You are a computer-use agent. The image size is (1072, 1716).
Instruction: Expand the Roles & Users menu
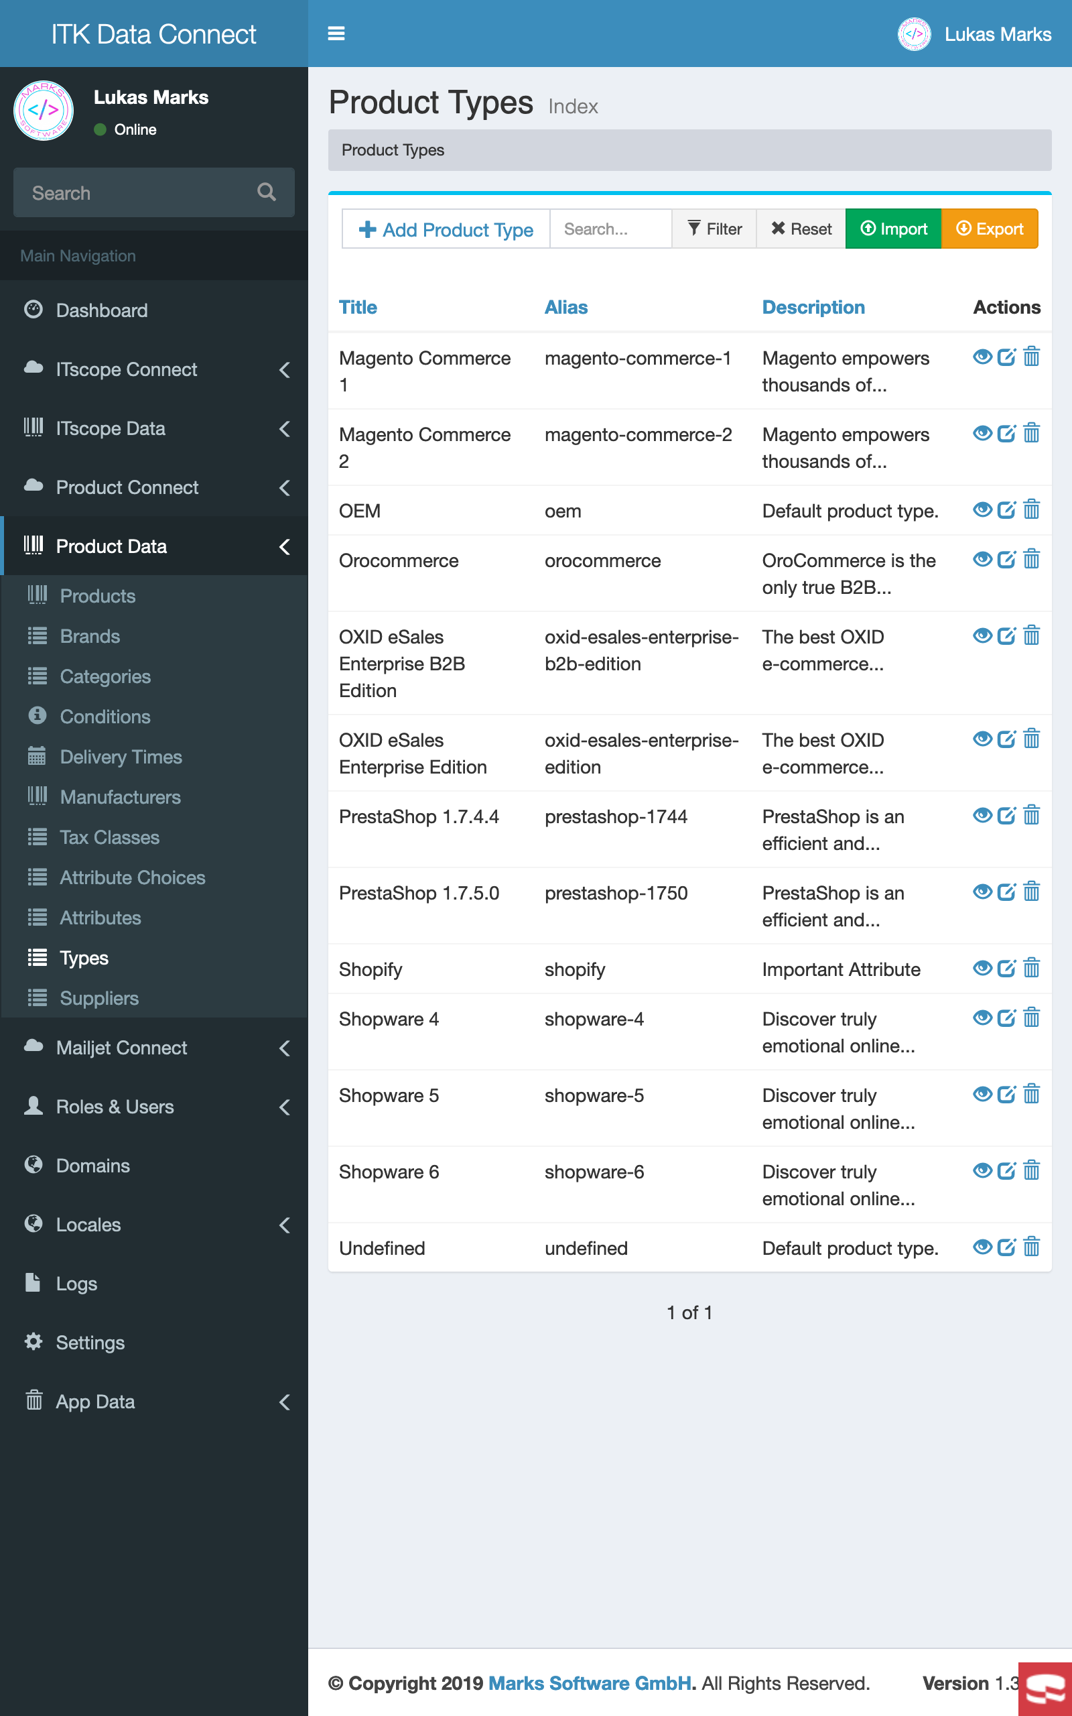coord(154,1106)
